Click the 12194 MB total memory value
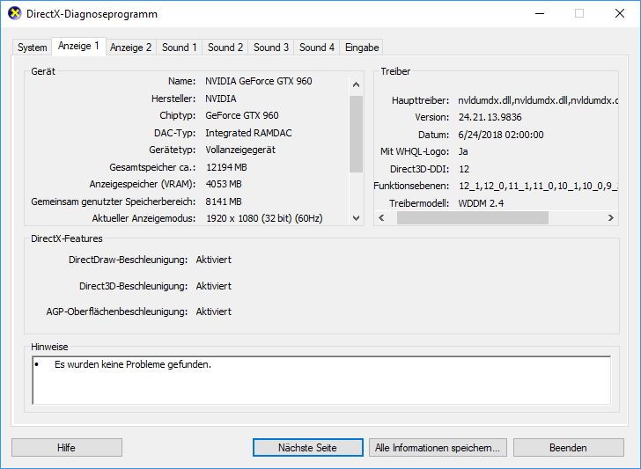 (x=226, y=167)
